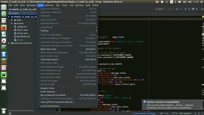This screenshot has width=204, height=115.
Task: Open the green Py application dock icon
Action: [4, 48]
